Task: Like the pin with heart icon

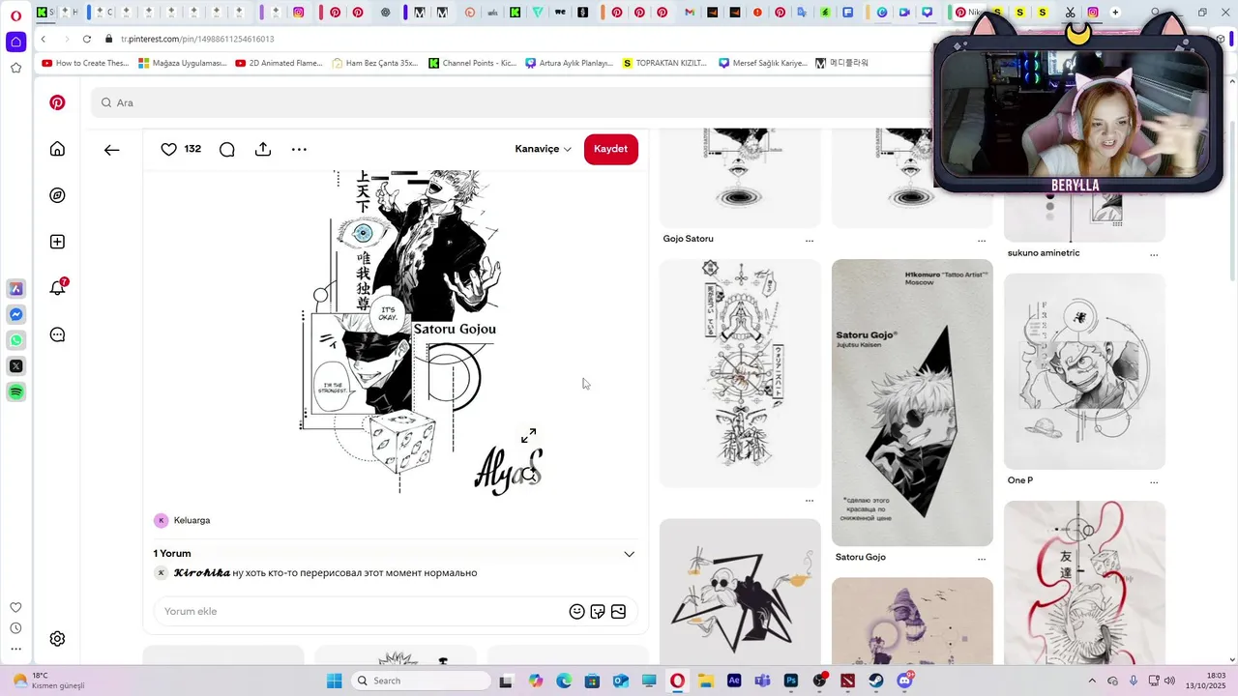Action: [168, 149]
